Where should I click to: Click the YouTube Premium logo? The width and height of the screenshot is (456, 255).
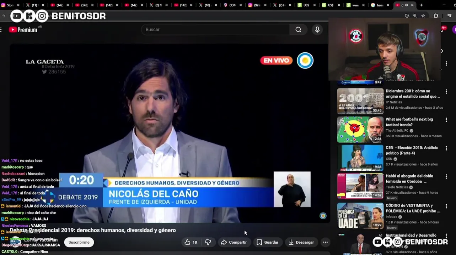pyautogui.click(x=23, y=30)
